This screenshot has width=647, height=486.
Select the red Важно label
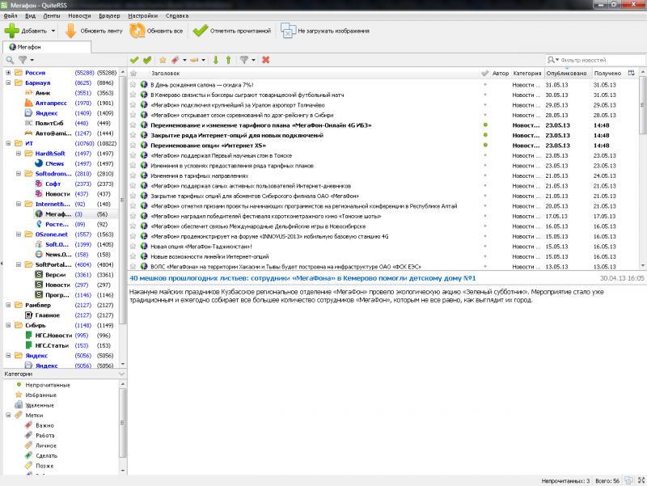point(45,425)
